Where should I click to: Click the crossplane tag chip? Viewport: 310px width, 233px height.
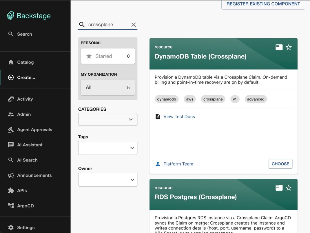click(213, 99)
